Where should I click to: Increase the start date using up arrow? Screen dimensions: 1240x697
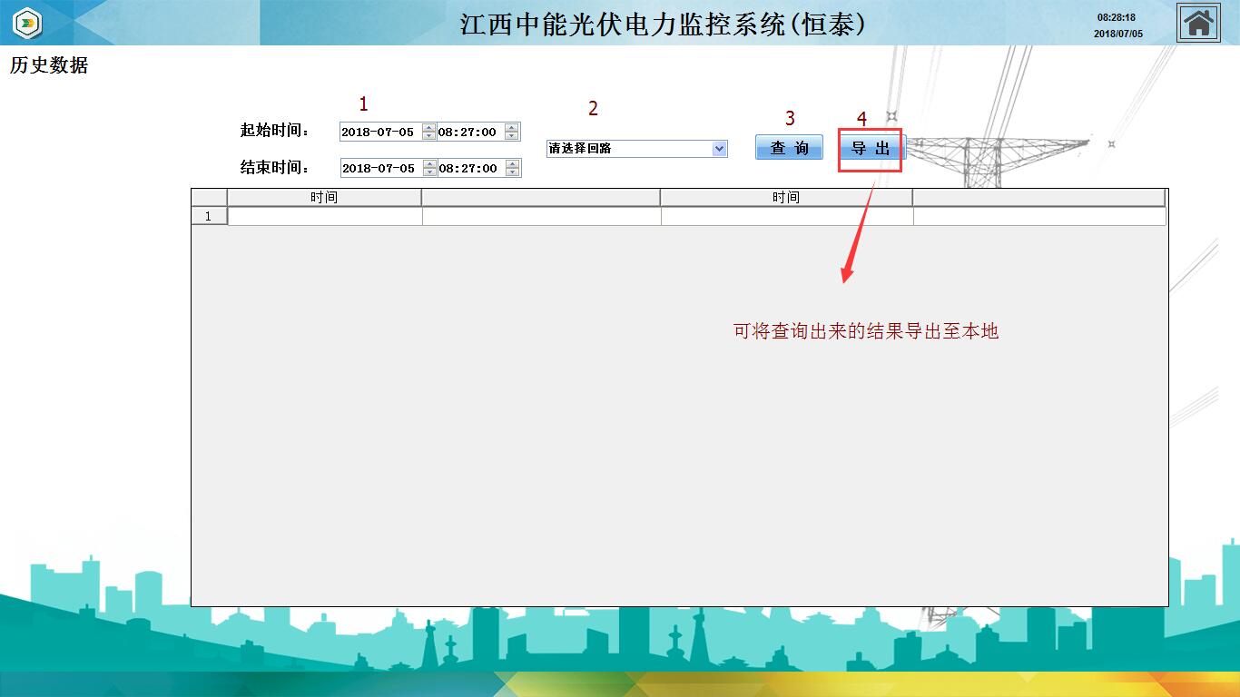tap(429, 128)
